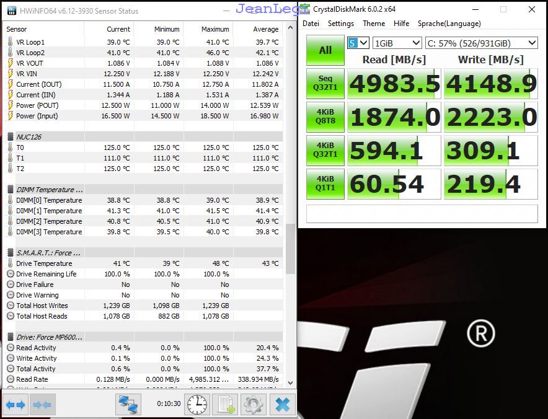Viewport: 548px width, 419px height.
Task: Click the circle icon beside Read Rate
Action: coord(11,379)
